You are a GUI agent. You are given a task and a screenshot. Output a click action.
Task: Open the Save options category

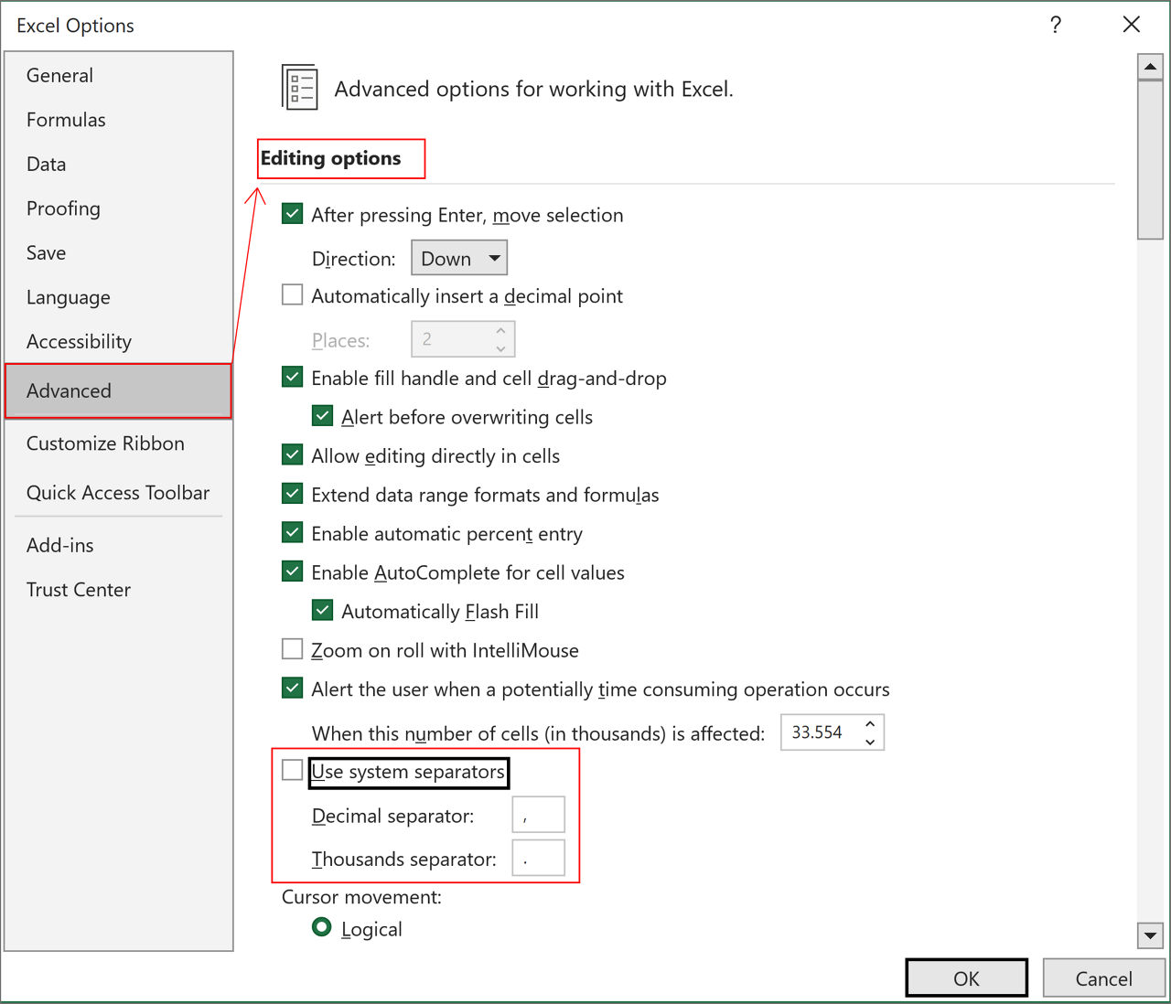point(46,253)
